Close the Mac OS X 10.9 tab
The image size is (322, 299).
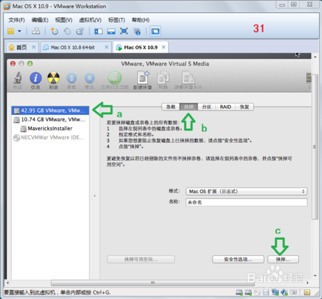point(164,47)
